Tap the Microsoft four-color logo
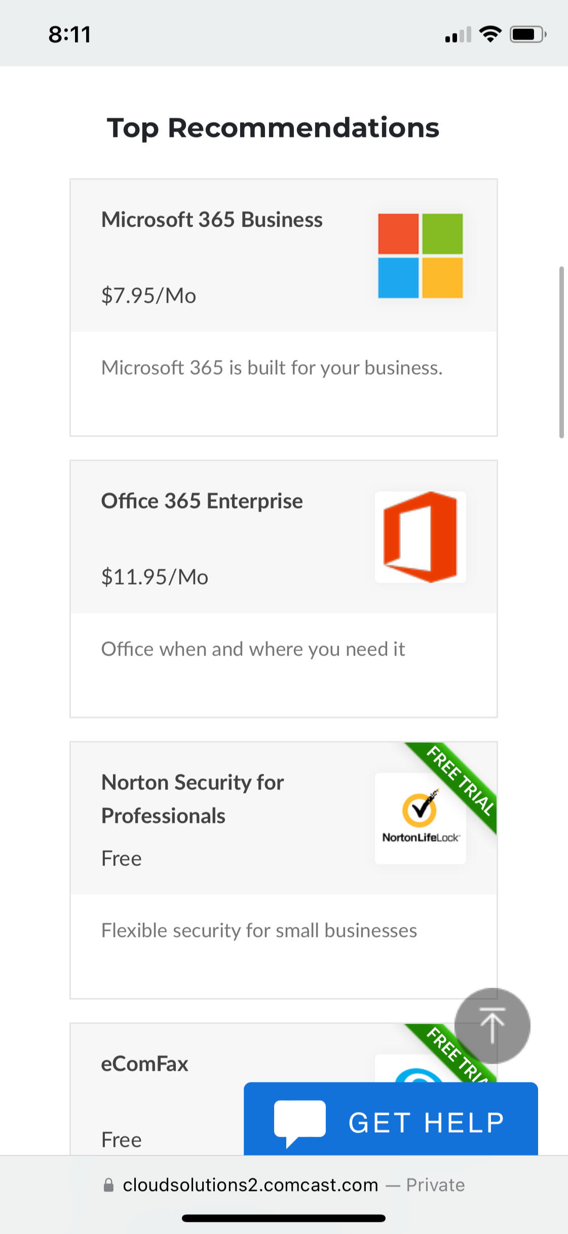The height and width of the screenshot is (1234, 568). pyautogui.click(x=420, y=256)
